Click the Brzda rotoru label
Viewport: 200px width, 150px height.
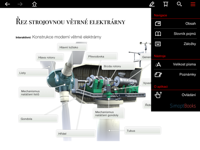[x=118, y=66]
